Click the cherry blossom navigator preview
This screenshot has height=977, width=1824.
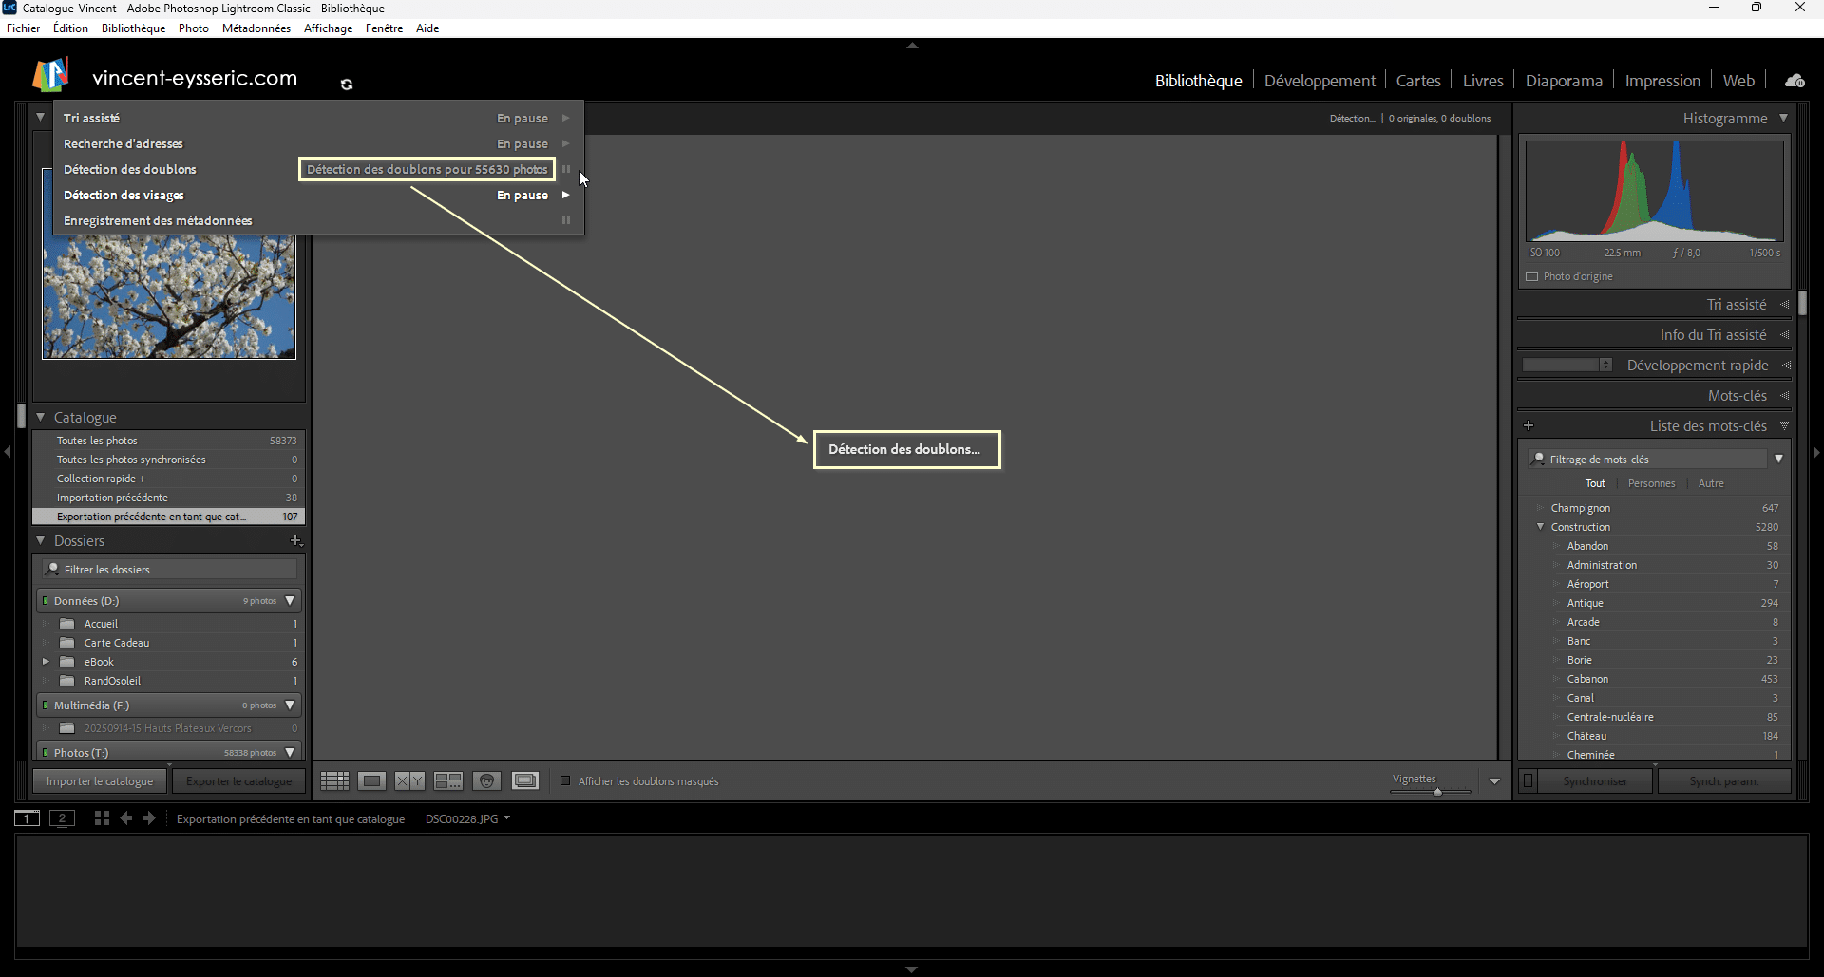tap(169, 297)
